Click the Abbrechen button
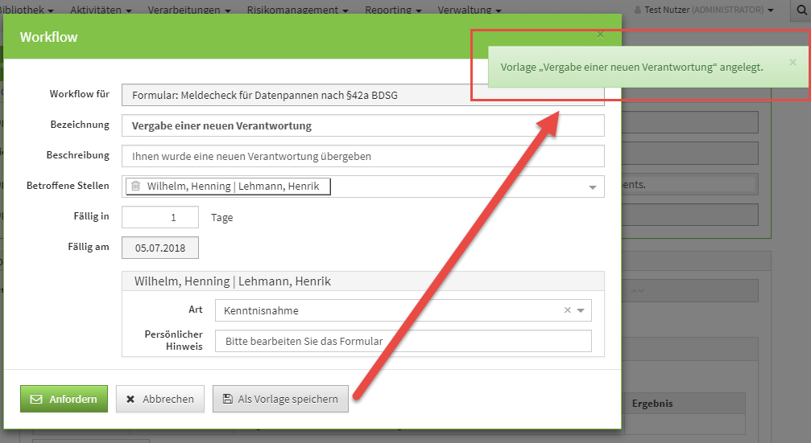 coord(160,399)
